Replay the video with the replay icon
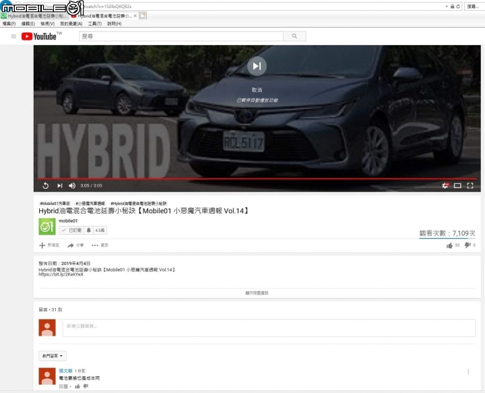This screenshot has height=393, width=485. (46, 185)
